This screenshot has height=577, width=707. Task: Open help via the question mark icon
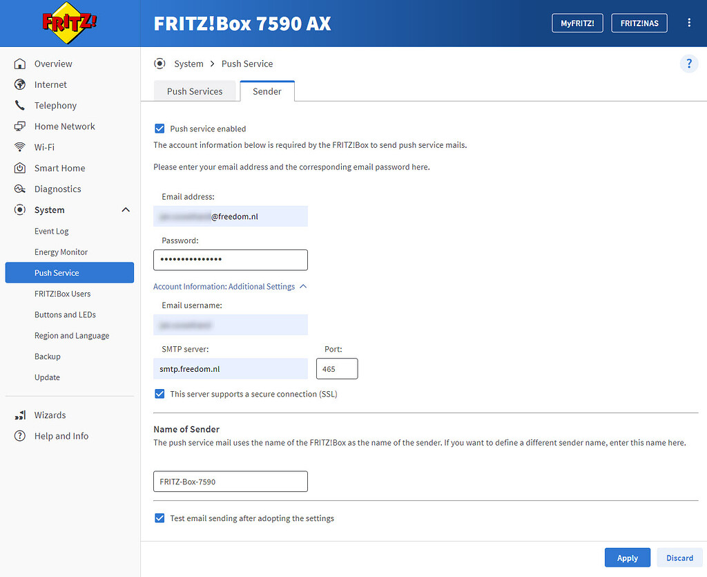pyautogui.click(x=688, y=64)
